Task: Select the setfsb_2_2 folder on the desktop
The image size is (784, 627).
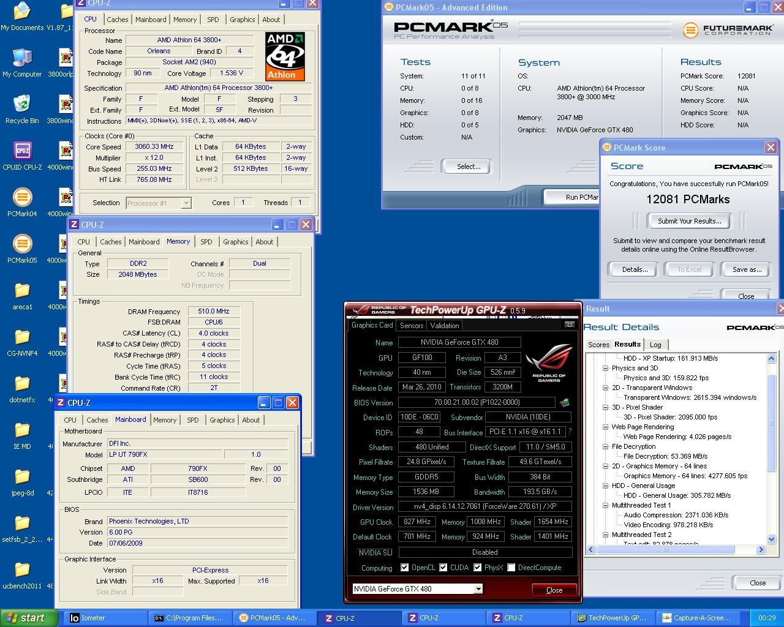Action: click(x=22, y=528)
